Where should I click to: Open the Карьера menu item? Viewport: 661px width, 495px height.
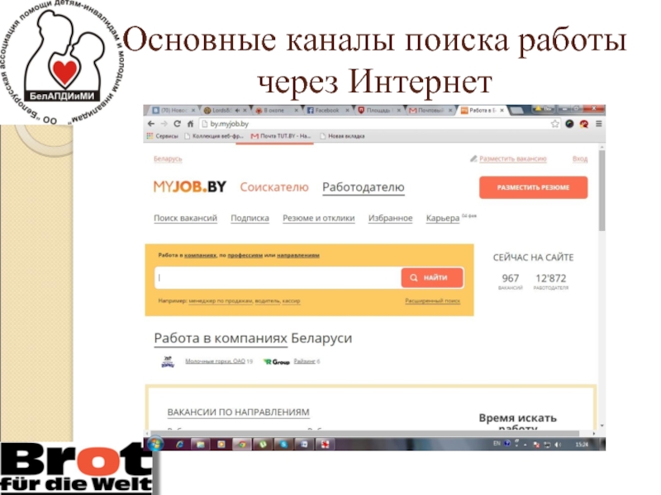coord(443,218)
